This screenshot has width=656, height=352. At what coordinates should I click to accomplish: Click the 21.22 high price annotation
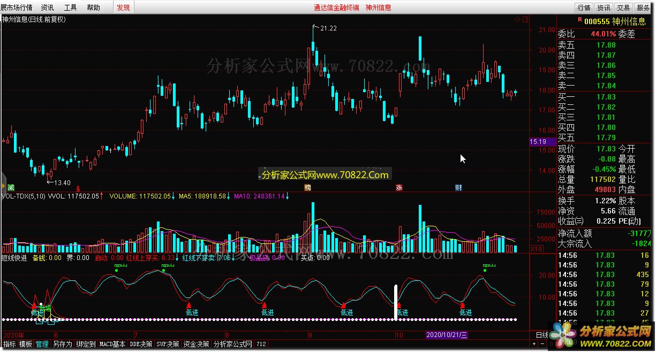328,28
